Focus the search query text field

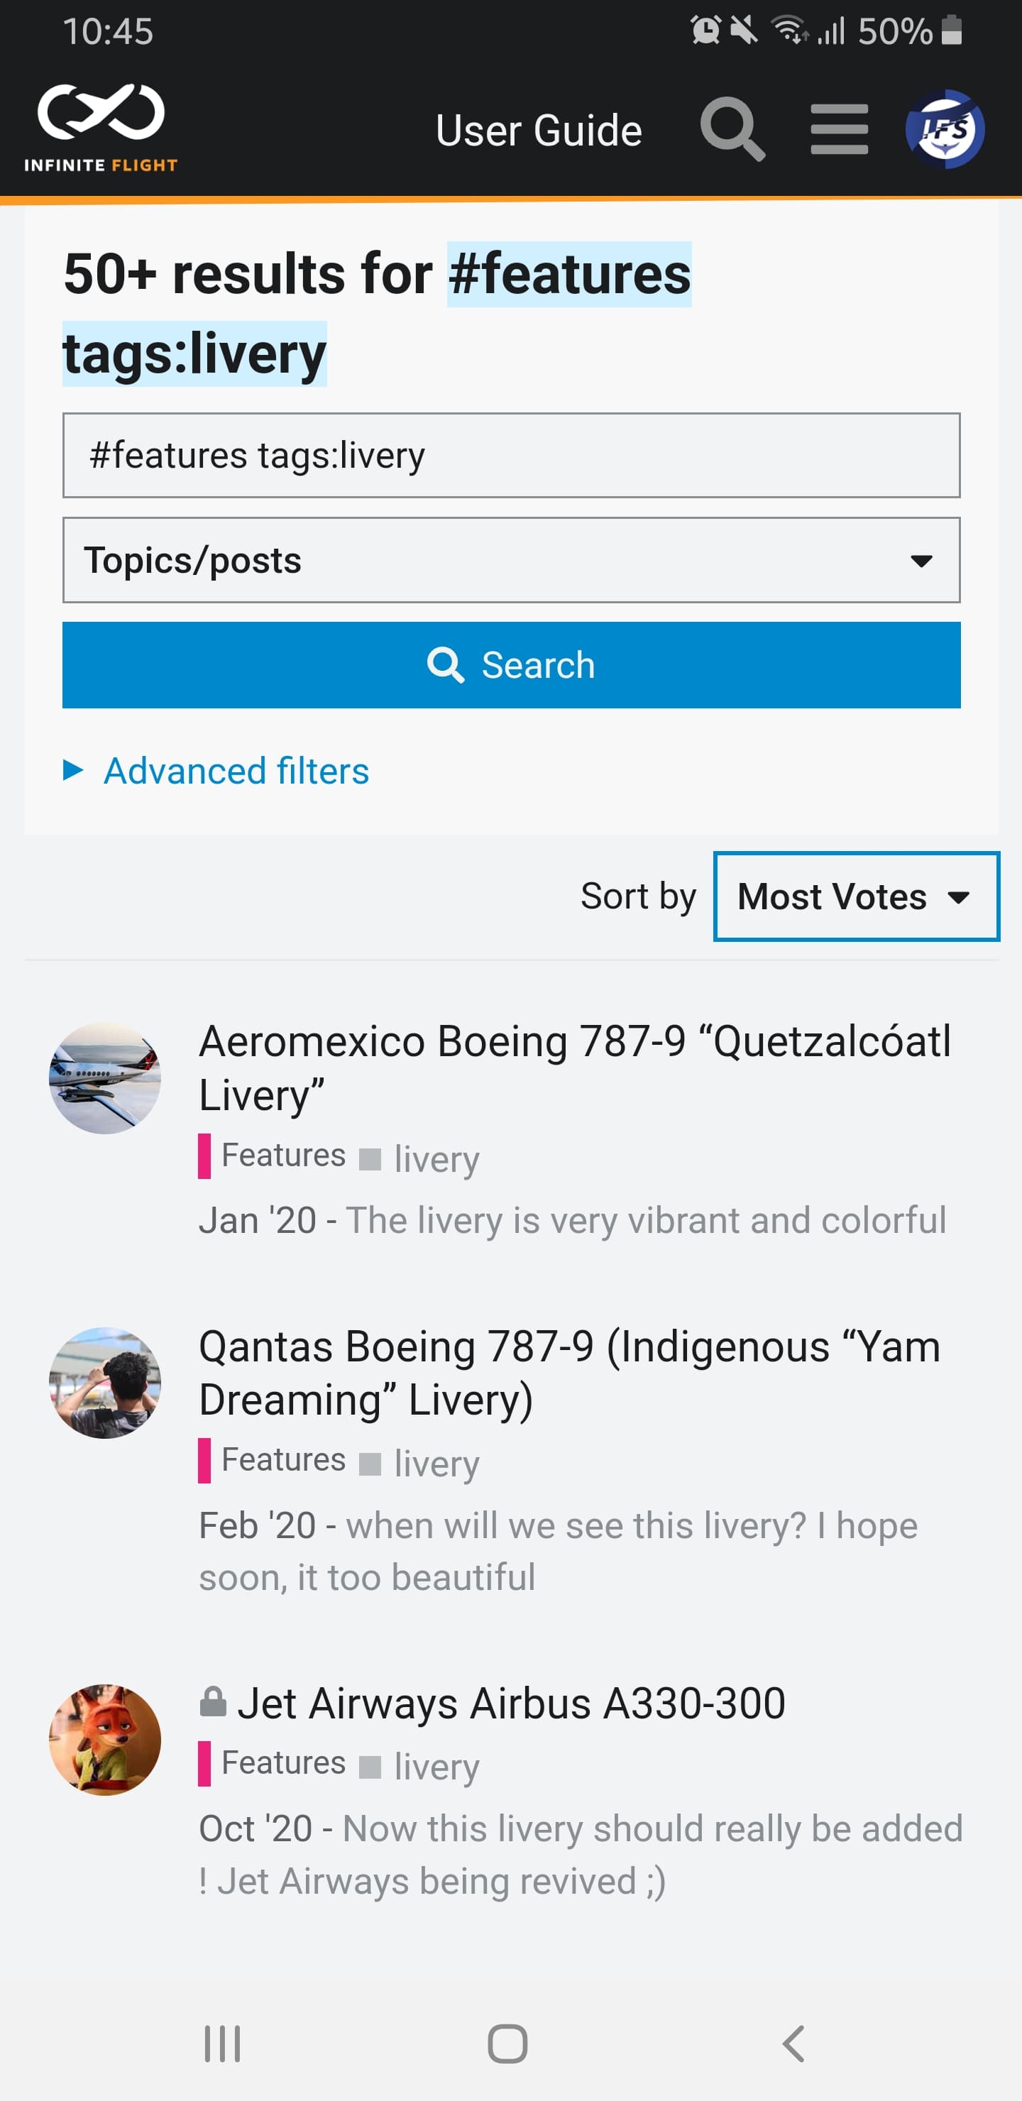(x=510, y=455)
